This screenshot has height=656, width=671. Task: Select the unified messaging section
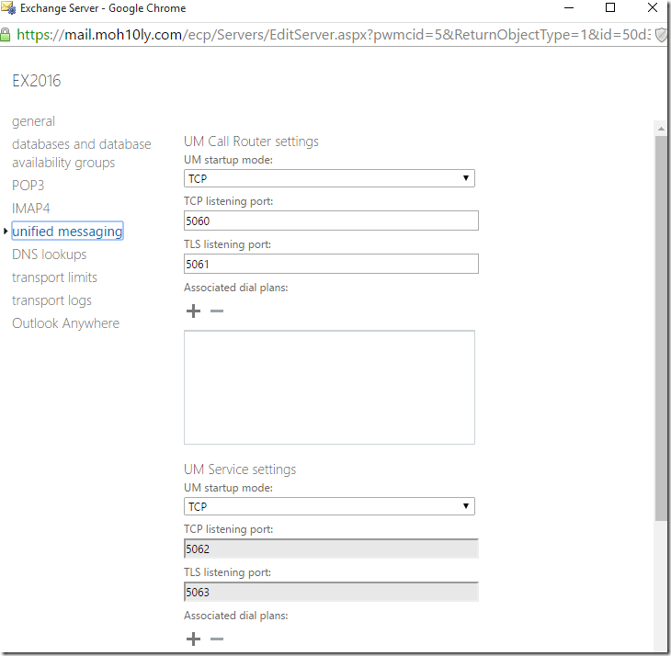(x=67, y=231)
